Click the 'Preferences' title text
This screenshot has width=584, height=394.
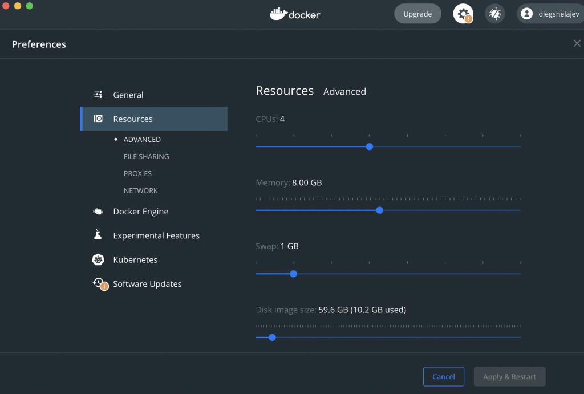pos(39,44)
